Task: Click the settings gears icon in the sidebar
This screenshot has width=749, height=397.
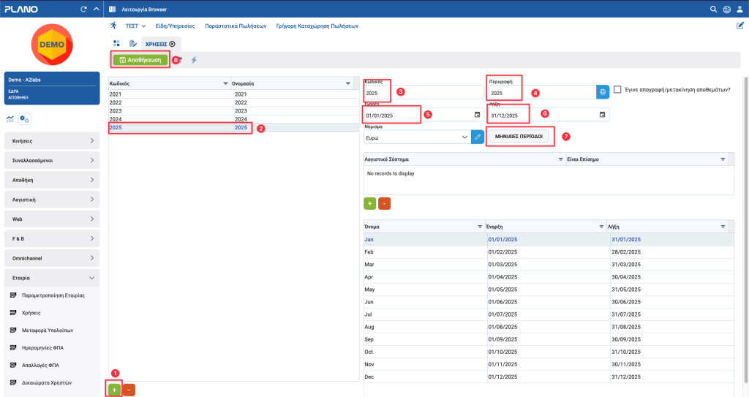Action: click(24, 119)
